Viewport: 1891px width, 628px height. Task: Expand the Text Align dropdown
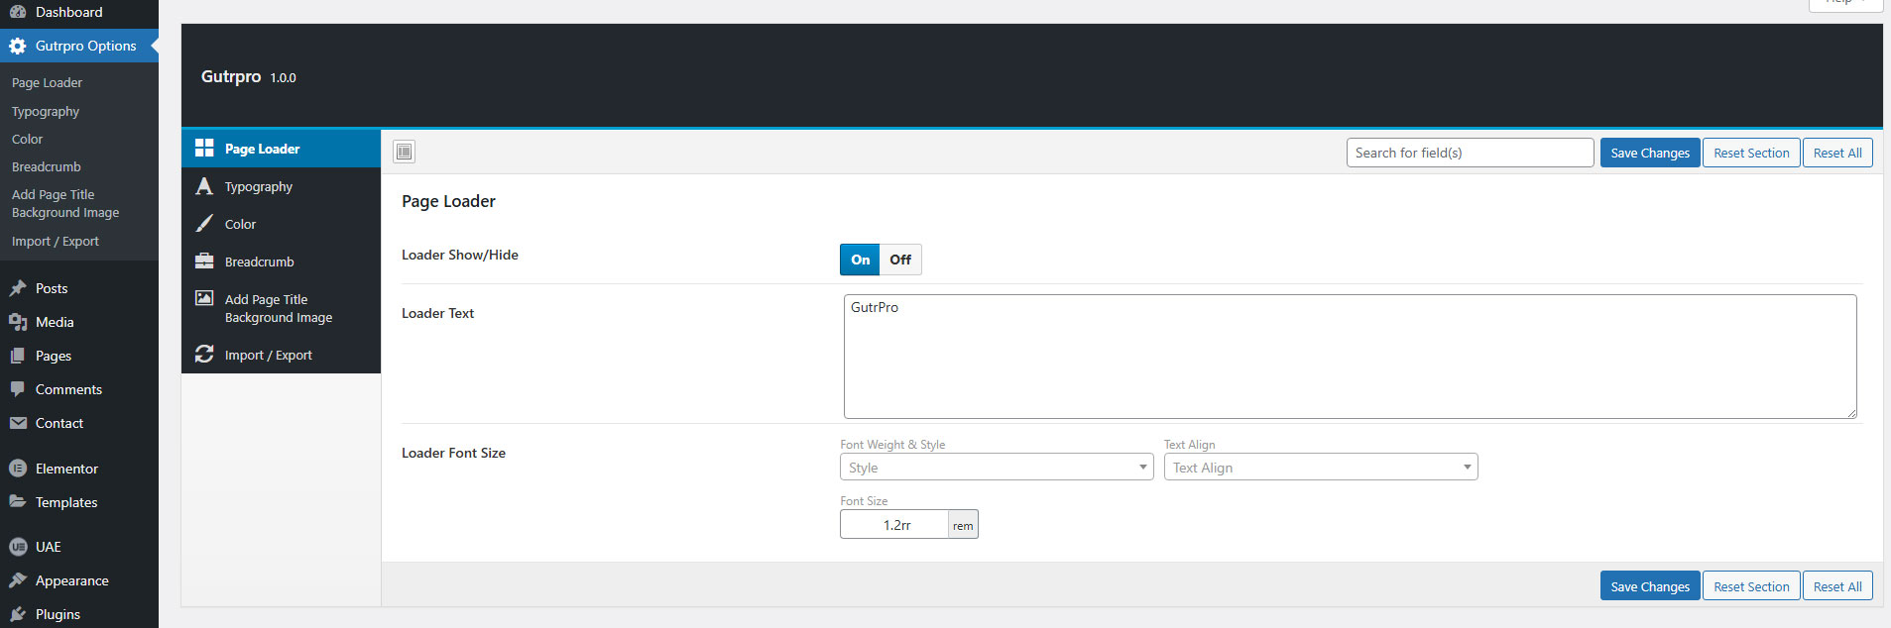(x=1320, y=468)
